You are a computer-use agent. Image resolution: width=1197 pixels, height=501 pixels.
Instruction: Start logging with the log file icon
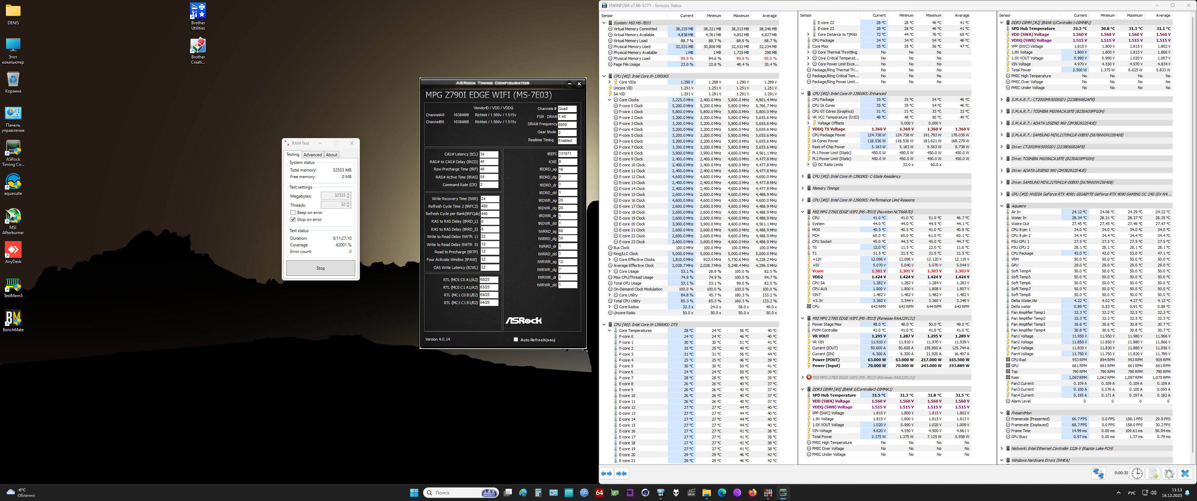pos(1153,473)
